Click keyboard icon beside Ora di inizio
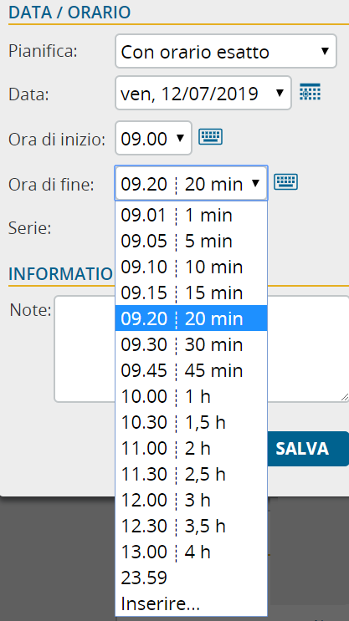The height and width of the screenshot is (621, 349). point(210,137)
